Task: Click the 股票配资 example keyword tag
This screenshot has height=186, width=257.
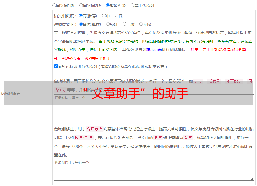Action: click(x=234, y=81)
